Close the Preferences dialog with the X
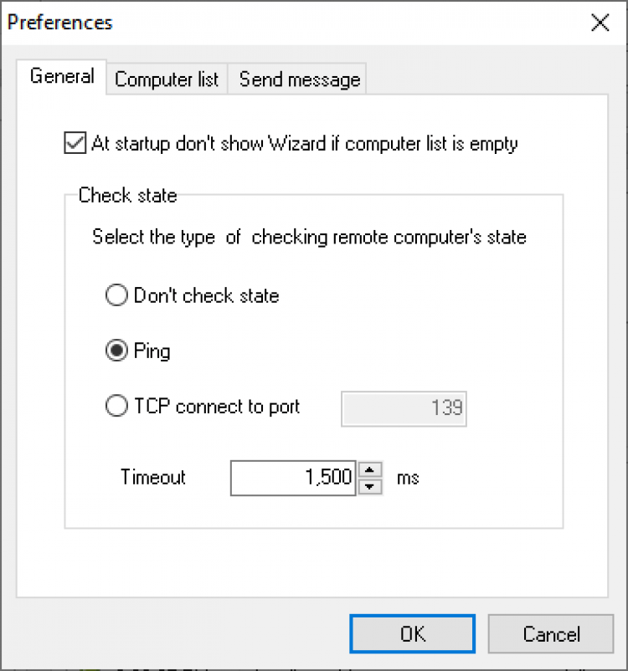Viewport: 628px width, 671px height. (x=600, y=23)
